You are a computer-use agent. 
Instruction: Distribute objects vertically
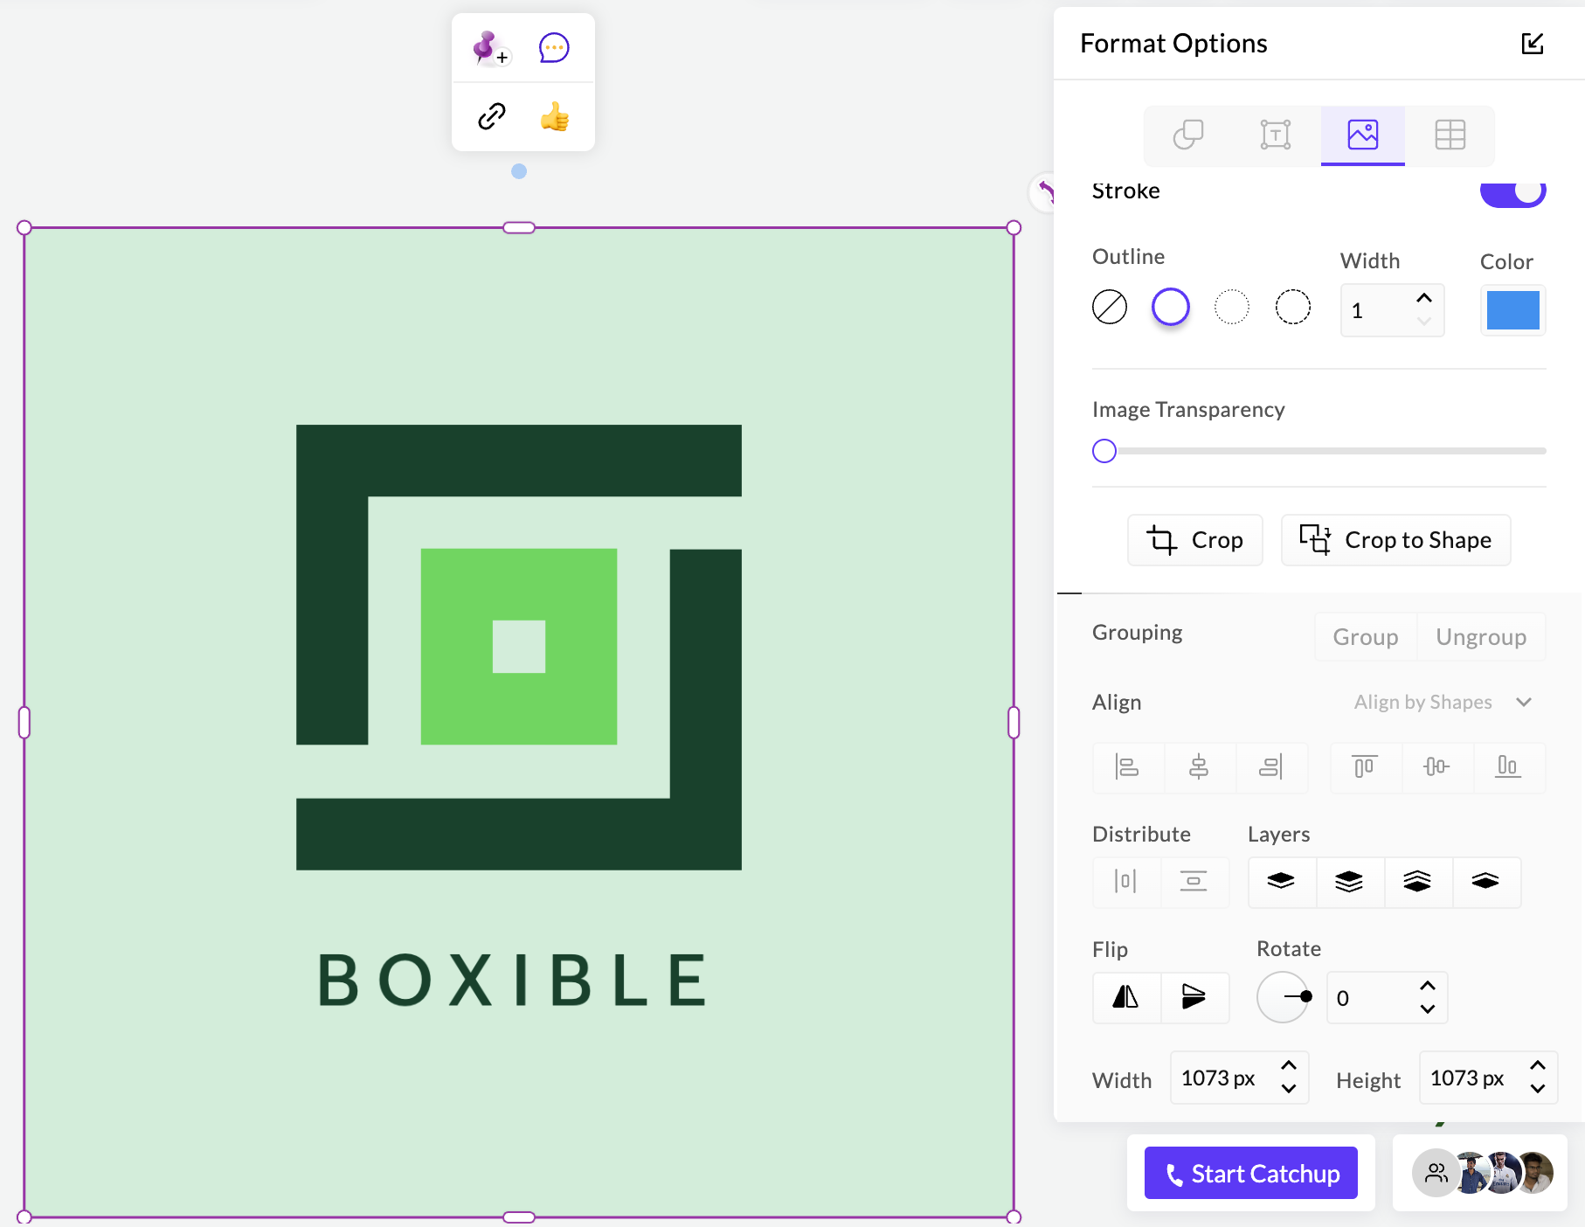click(x=1194, y=882)
